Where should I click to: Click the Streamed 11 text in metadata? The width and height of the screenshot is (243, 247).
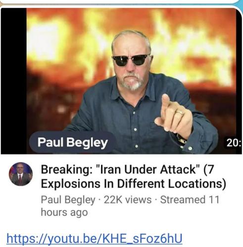190,200
